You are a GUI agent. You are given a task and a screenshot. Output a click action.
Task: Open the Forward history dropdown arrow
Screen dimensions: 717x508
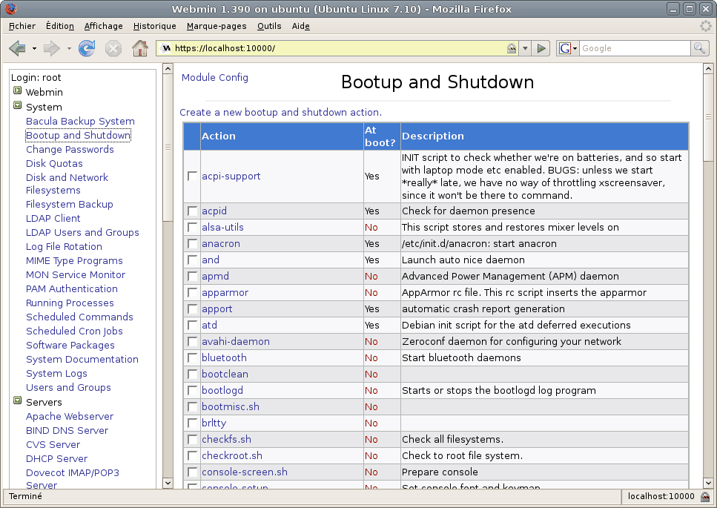click(69, 48)
